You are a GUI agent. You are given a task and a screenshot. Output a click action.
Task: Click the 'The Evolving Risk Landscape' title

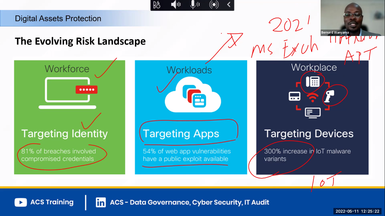tap(80, 41)
